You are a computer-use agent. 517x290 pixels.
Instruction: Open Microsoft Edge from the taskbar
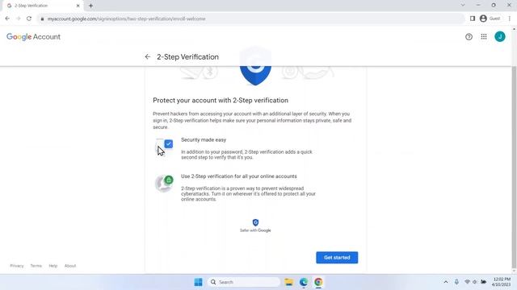pos(304,282)
